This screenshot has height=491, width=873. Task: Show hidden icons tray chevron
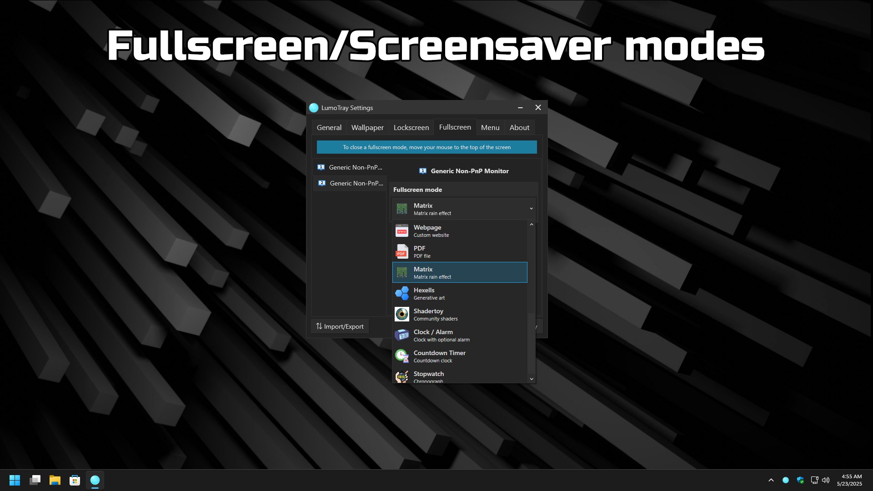[771, 480]
